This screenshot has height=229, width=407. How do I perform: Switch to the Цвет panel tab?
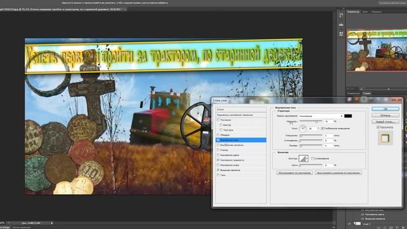point(365,11)
